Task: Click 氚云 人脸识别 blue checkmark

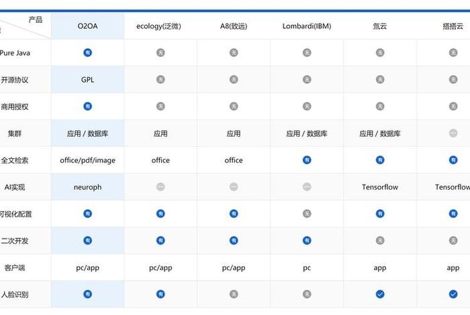Action: click(x=380, y=294)
